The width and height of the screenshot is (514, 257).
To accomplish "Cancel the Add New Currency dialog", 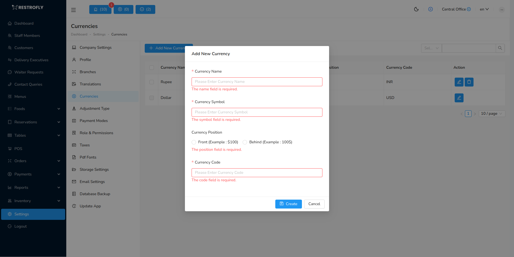I will 314,204.
